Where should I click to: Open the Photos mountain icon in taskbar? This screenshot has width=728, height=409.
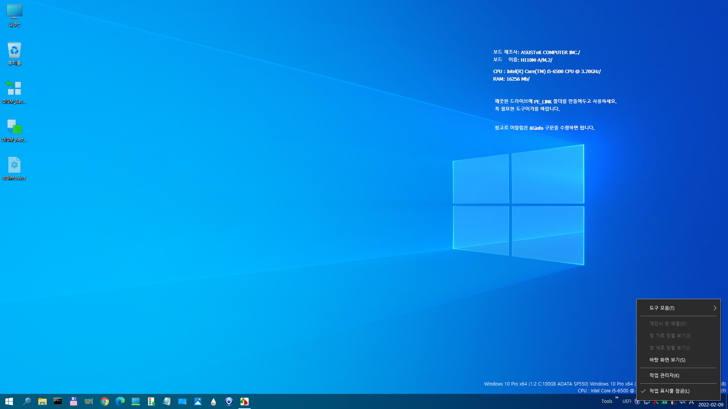198,401
